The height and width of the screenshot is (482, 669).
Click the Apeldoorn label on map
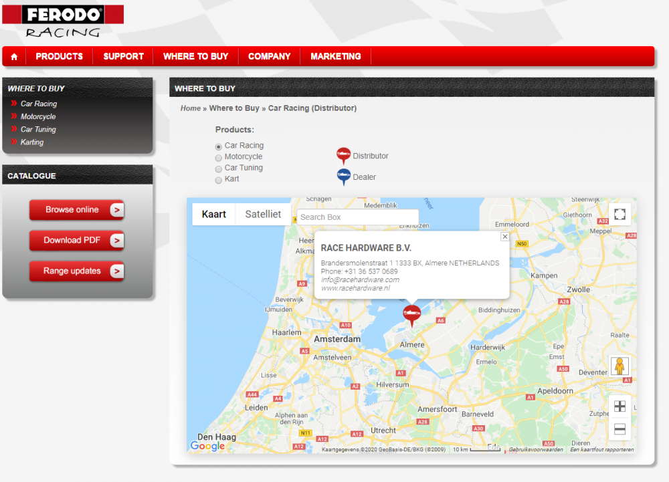pyautogui.click(x=555, y=391)
